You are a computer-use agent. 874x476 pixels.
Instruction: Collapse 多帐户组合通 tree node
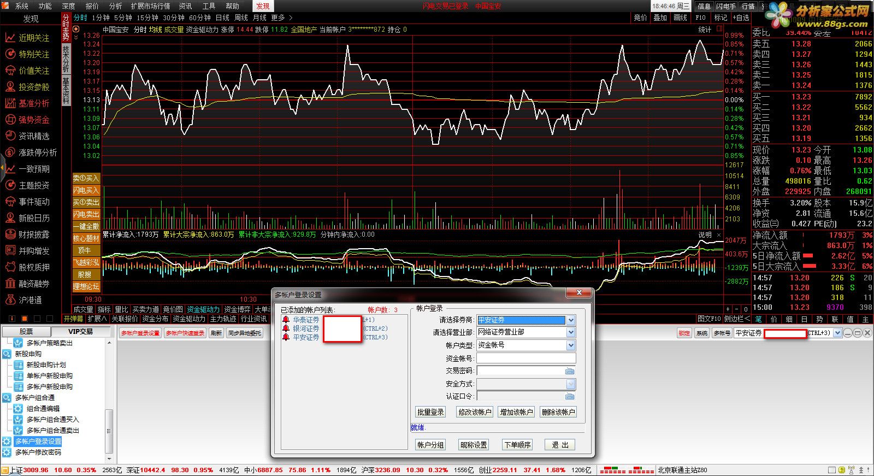click(7, 398)
